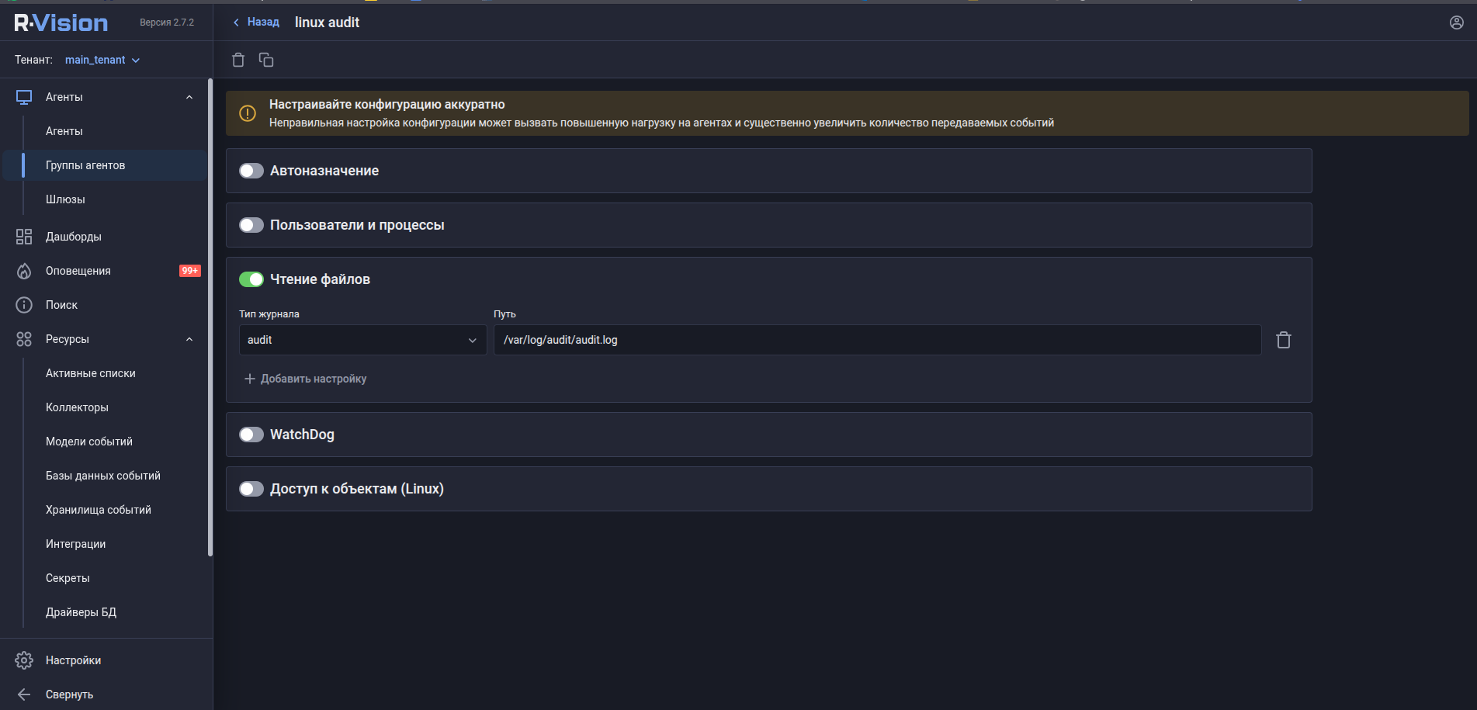Enable the Автоназначение toggle

[x=251, y=171]
